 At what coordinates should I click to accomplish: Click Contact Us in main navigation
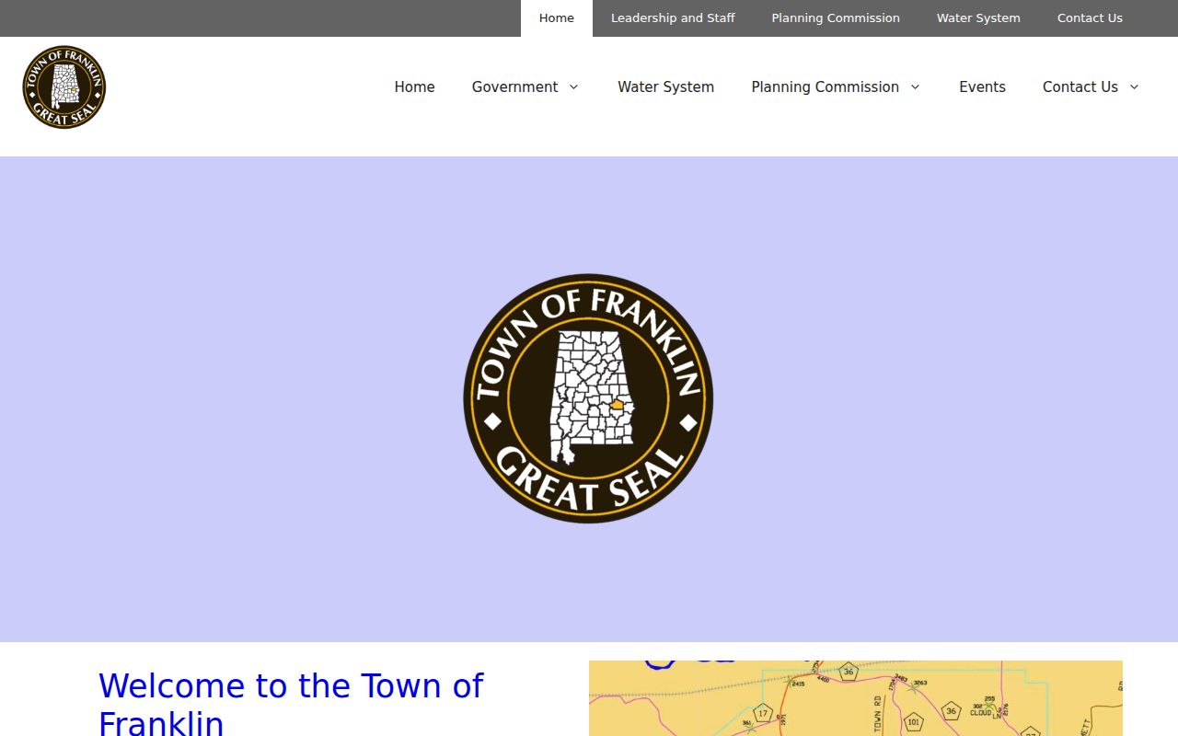click(1080, 86)
